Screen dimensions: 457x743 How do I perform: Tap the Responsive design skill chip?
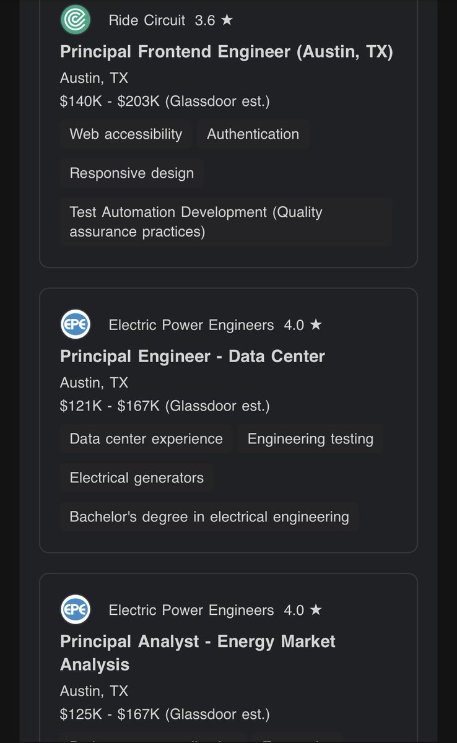[132, 173]
